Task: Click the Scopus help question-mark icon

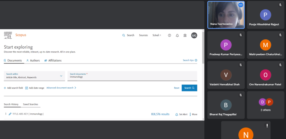Action: coord(169,35)
